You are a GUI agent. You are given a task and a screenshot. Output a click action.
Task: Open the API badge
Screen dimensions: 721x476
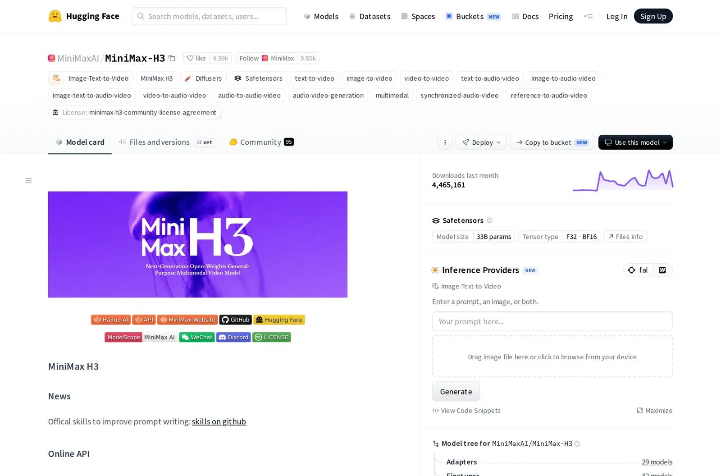point(144,320)
